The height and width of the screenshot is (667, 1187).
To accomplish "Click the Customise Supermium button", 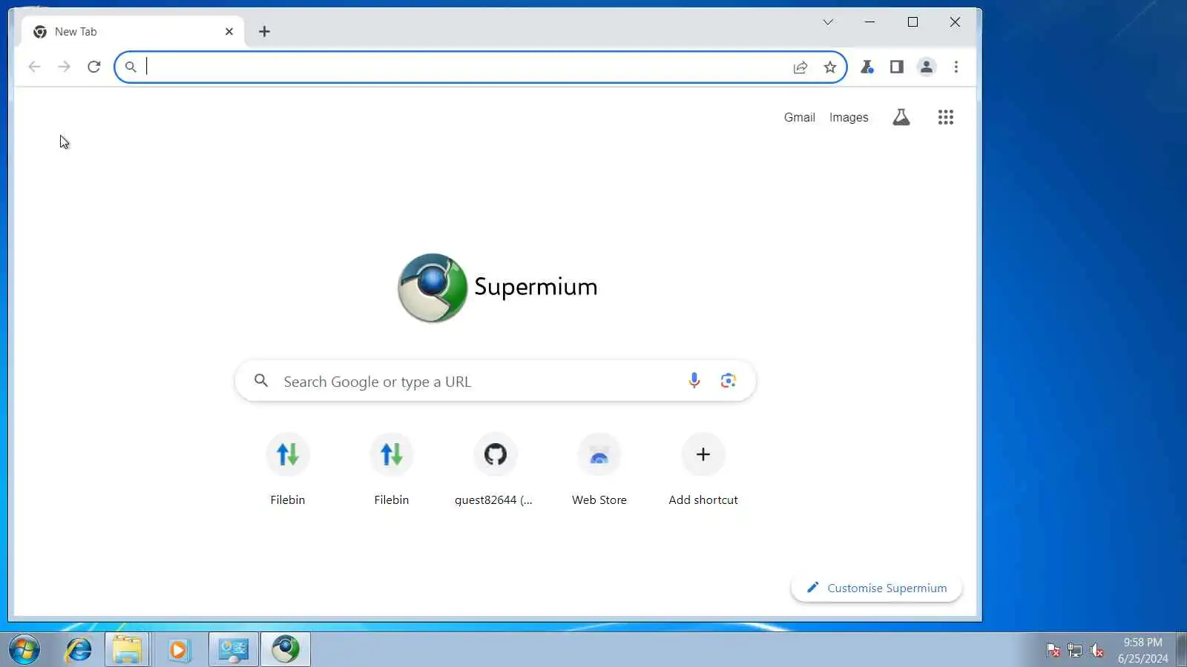I will pos(876,588).
